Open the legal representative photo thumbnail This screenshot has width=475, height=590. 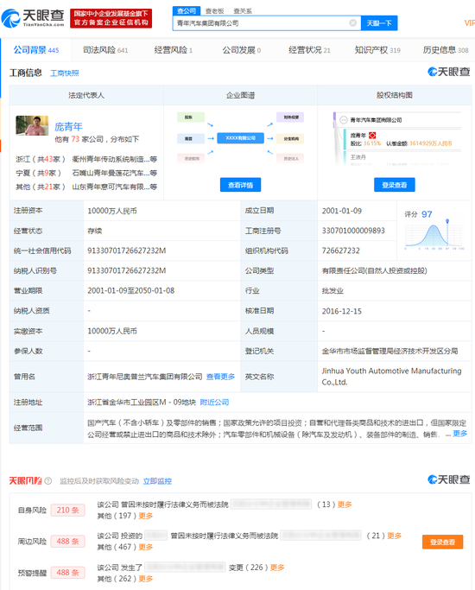32,125
